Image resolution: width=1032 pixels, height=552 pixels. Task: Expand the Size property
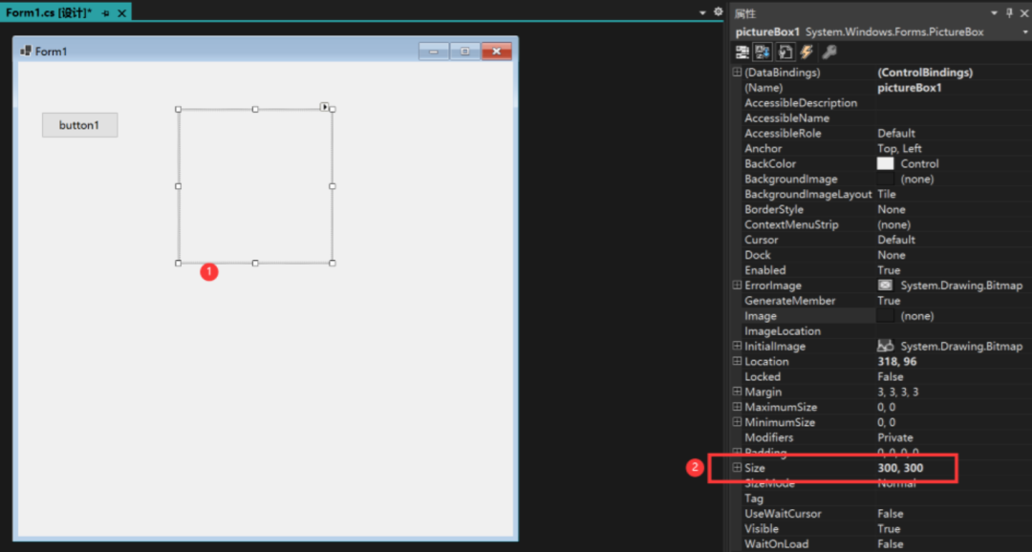737,468
